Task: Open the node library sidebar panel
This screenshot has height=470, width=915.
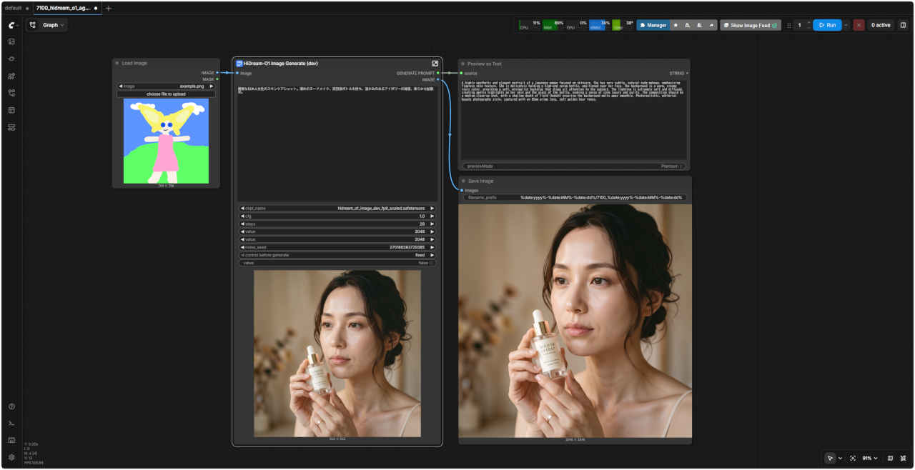Action: [x=11, y=59]
